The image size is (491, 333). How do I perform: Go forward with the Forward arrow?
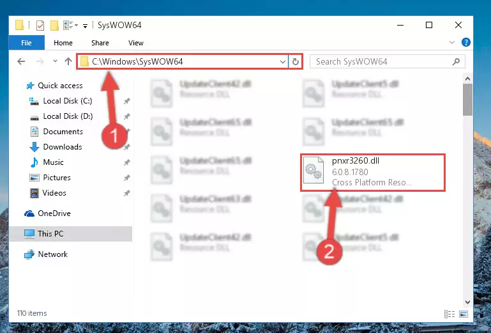click(40, 61)
